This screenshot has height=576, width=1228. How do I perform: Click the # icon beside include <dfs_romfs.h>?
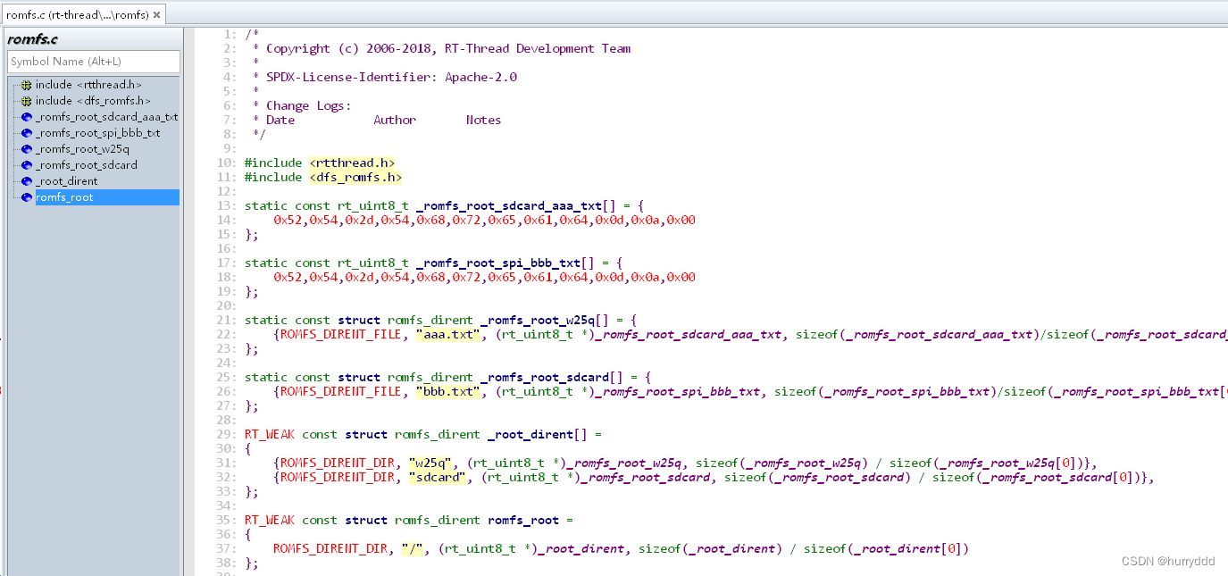pyautogui.click(x=27, y=101)
